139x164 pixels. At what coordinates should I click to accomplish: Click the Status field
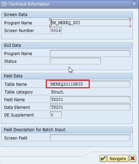75,61
